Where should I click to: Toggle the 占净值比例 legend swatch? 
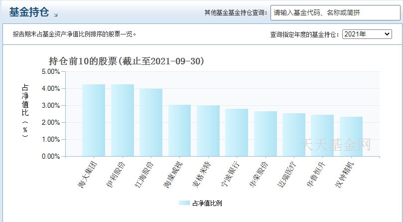184,203
